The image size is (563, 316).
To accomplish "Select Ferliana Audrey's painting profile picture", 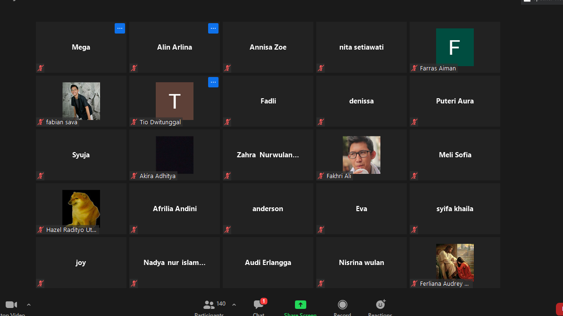I will tap(454, 263).
